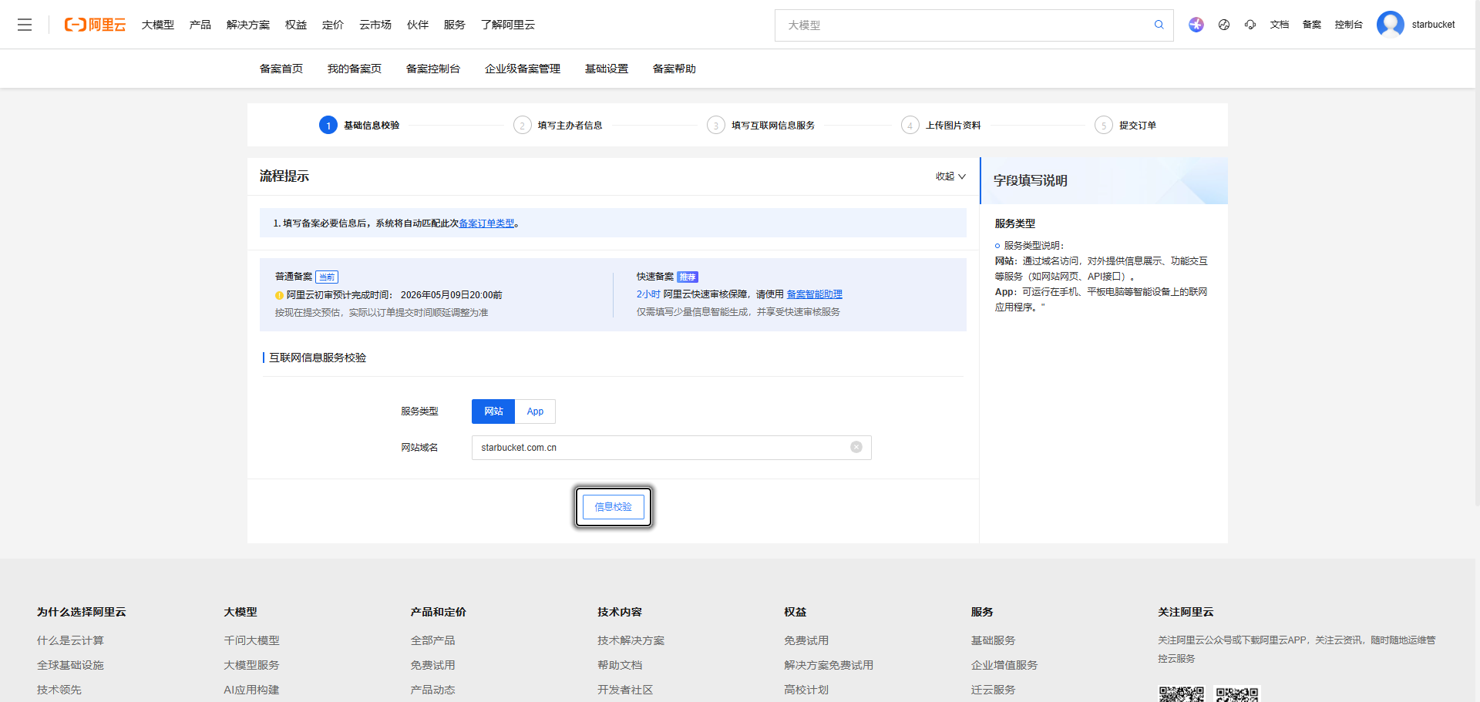Screen dimensions: 1480x702
Task: Click the 当前 tag next to 普通备案
Action: click(x=327, y=277)
